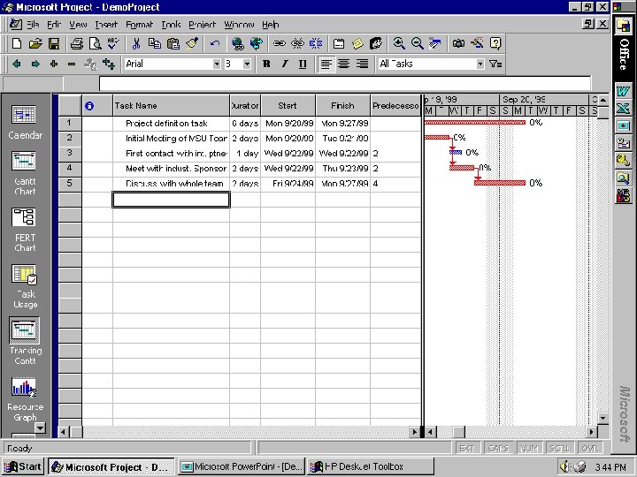Click the Undo arrow icon
Image resolution: width=637 pixels, height=477 pixels.
point(214,43)
